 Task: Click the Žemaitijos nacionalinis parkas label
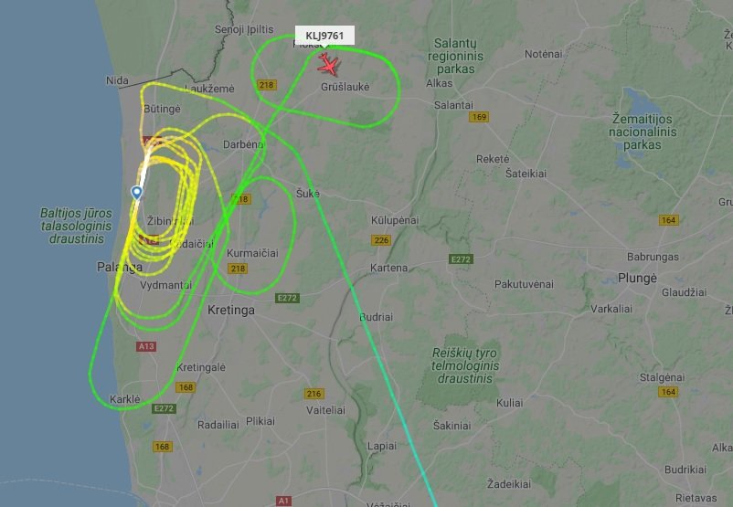click(643, 132)
